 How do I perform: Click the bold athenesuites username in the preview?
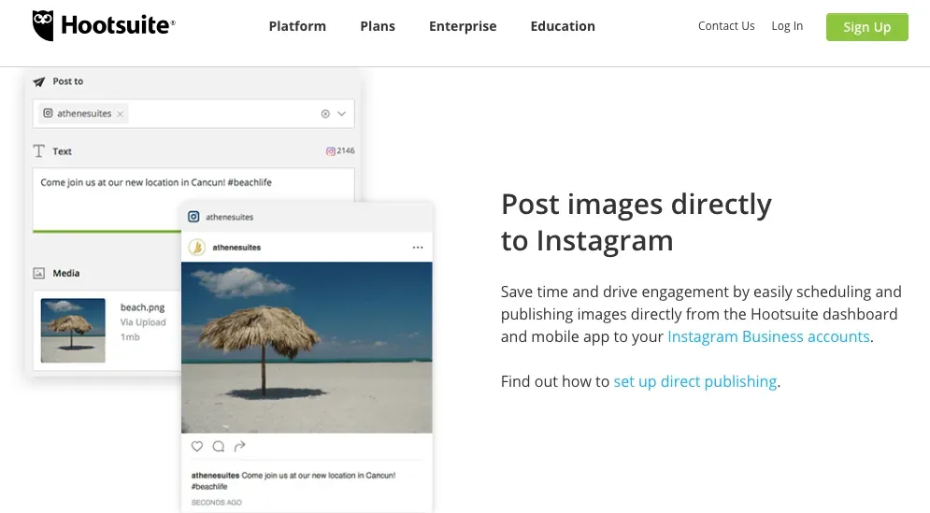(x=236, y=248)
